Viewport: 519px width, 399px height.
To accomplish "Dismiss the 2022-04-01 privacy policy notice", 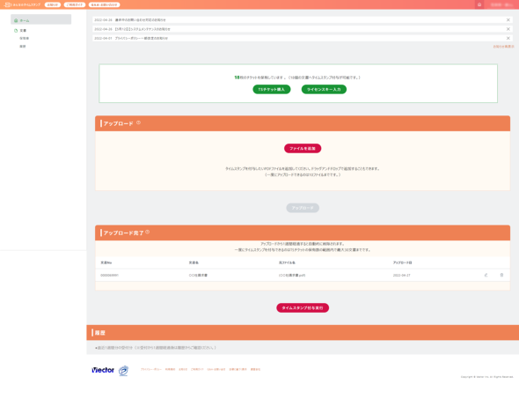I will click(x=508, y=38).
